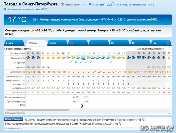Click the weather station house icon
Screen dimensions: 176x133
tap(110, 4)
